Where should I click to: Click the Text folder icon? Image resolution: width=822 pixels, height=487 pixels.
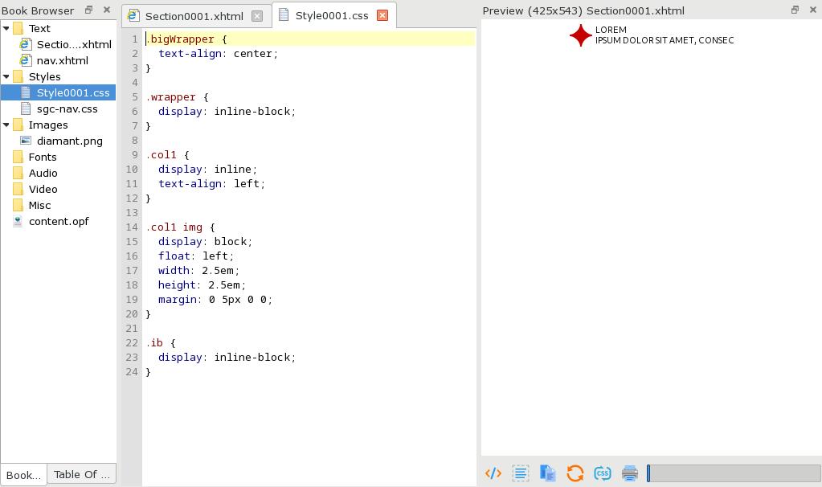pos(18,28)
